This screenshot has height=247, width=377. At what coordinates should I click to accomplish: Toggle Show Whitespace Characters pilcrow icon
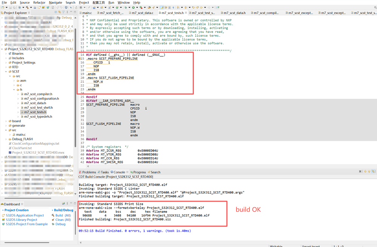(173, 8)
